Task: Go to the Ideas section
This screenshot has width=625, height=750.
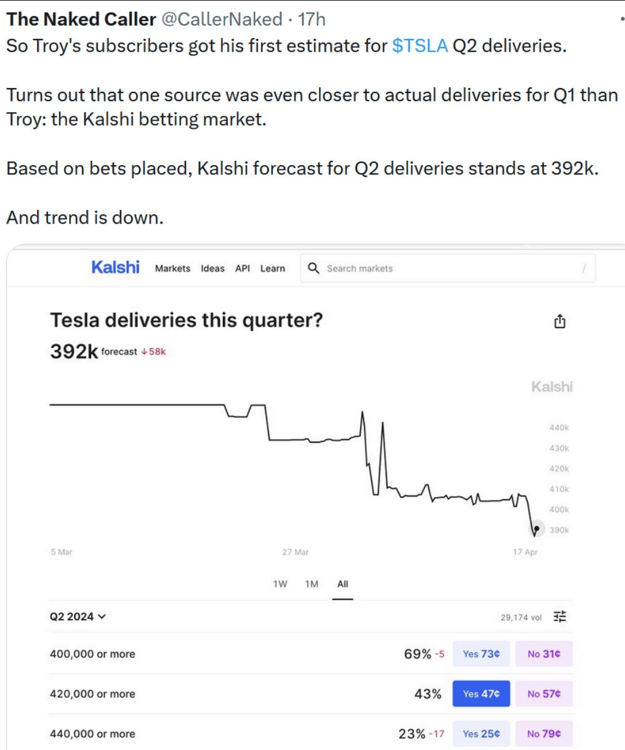Action: 212,268
